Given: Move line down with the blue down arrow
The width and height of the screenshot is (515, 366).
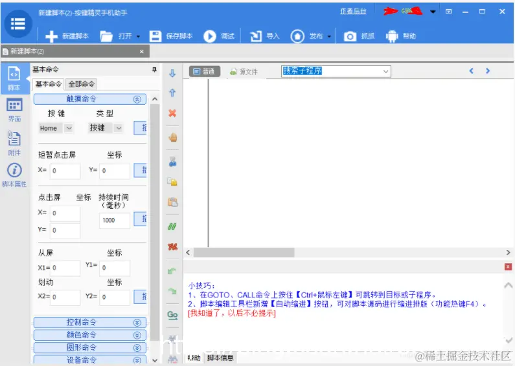Looking at the screenshot, I should point(172,73).
